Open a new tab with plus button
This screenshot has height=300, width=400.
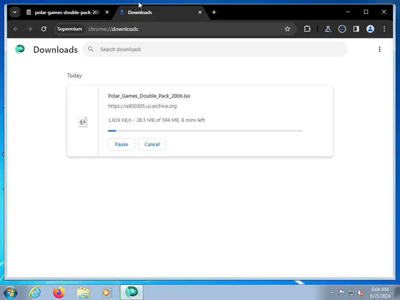[214, 12]
